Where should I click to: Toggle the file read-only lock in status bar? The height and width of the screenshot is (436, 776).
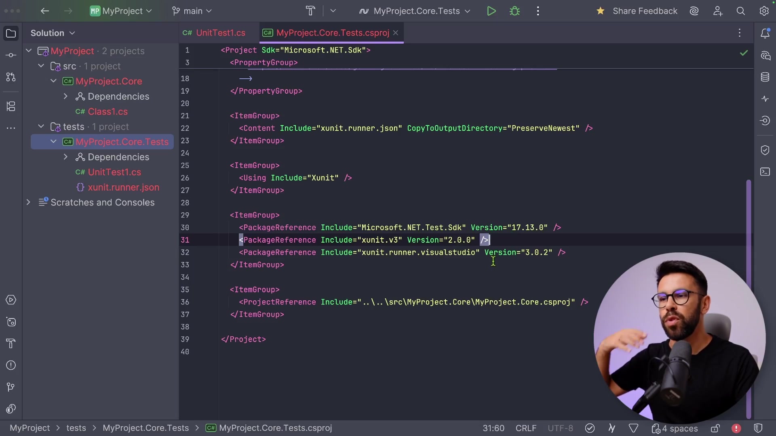(x=716, y=429)
